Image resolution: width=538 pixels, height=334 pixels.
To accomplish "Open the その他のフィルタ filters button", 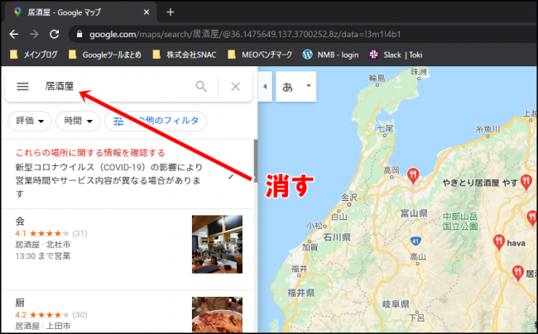I will (x=156, y=121).
